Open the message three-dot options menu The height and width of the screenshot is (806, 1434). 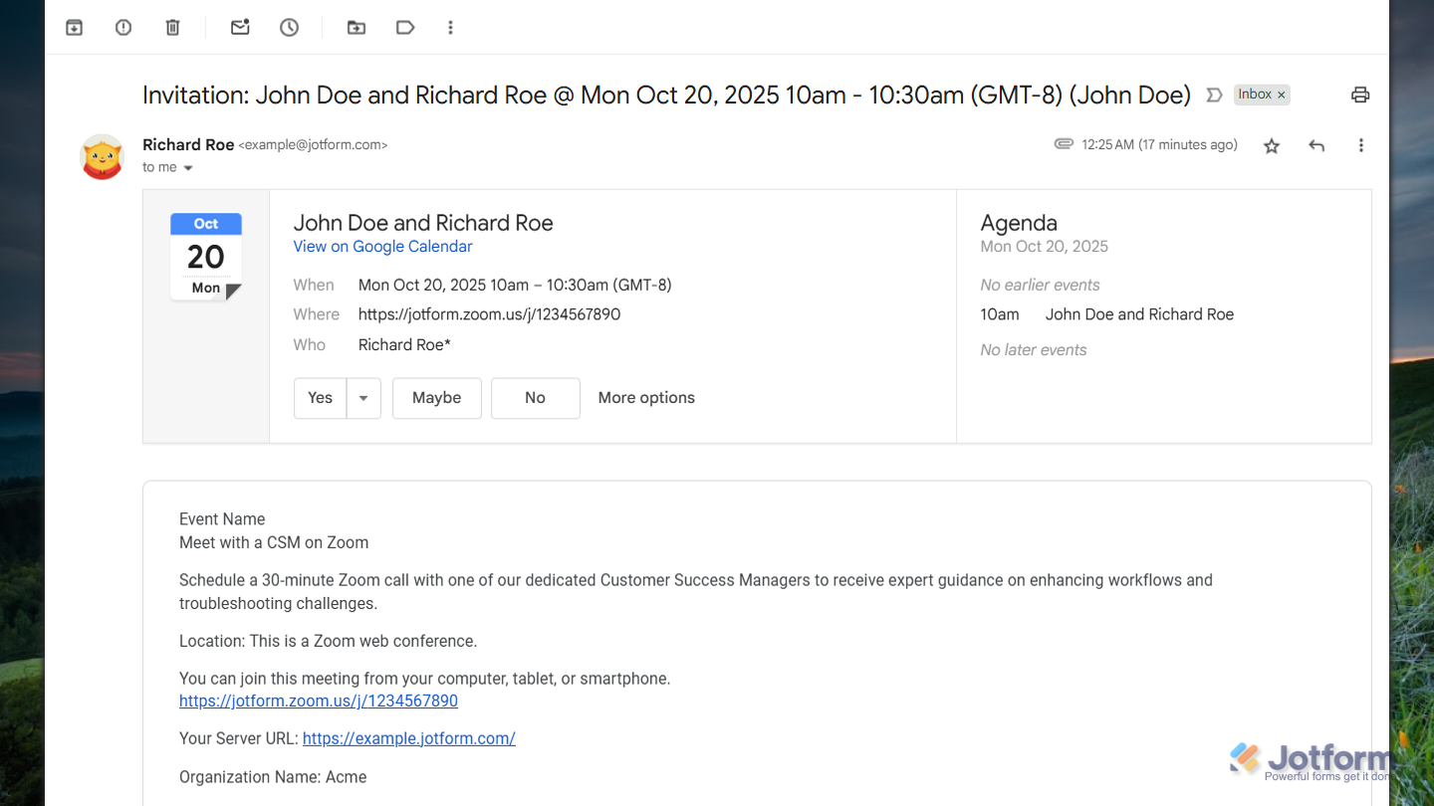[1360, 145]
